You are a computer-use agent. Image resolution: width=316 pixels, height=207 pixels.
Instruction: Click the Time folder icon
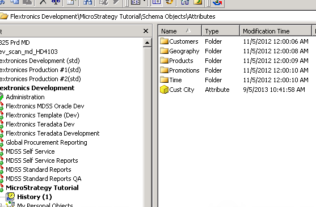tap(165, 80)
